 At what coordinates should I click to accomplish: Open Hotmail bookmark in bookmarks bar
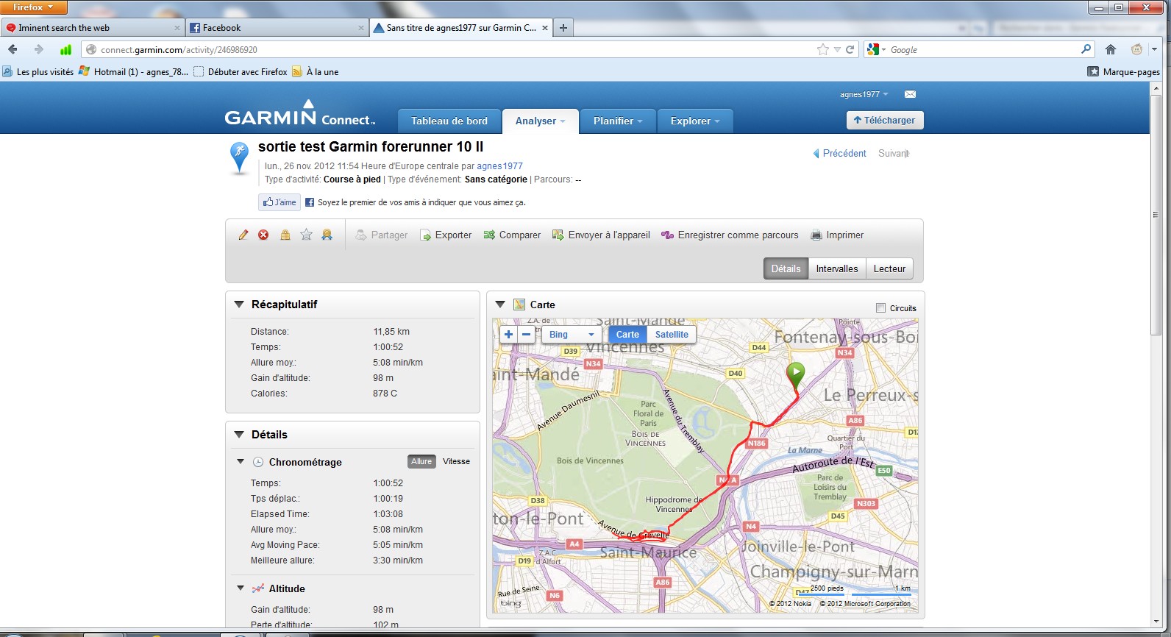tap(132, 71)
